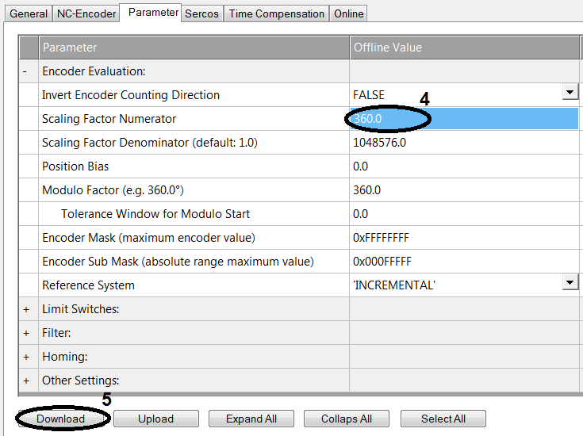Switch to Time Compensation tab
The height and width of the screenshot is (436, 583).
click(276, 13)
